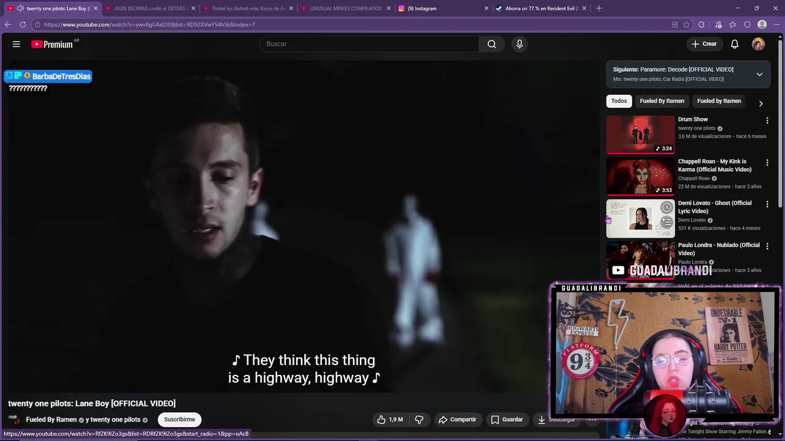Viewport: 785px width, 441px height.
Task: Open a new browser tab
Action: [599, 8]
